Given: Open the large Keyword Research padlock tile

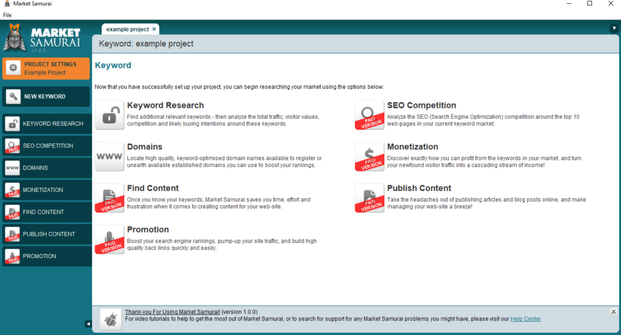Looking at the screenshot, I should coord(109,115).
